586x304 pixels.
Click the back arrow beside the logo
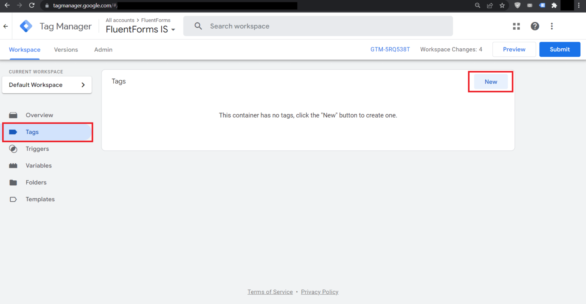pos(5,26)
